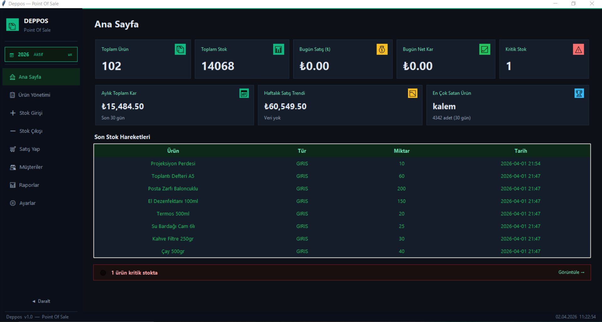Navigate to Satış Yap
Viewport: 602px width, 322px height.
click(x=29, y=149)
